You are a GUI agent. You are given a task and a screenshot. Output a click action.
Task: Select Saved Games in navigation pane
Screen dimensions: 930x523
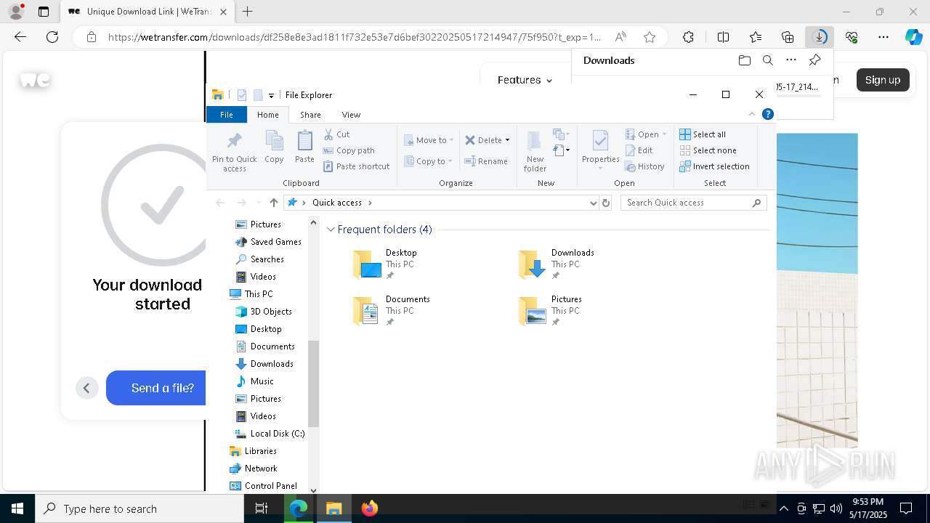point(268,242)
